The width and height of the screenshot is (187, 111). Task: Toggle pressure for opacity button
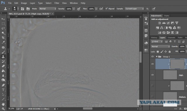coord(79,9)
